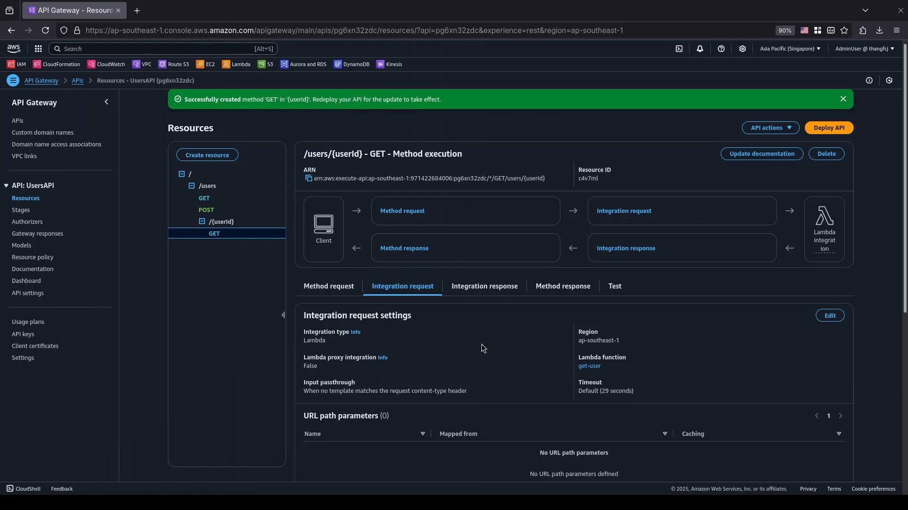Viewport: 908px width, 510px height.
Task: Open browser downloads icon
Action: (879, 30)
